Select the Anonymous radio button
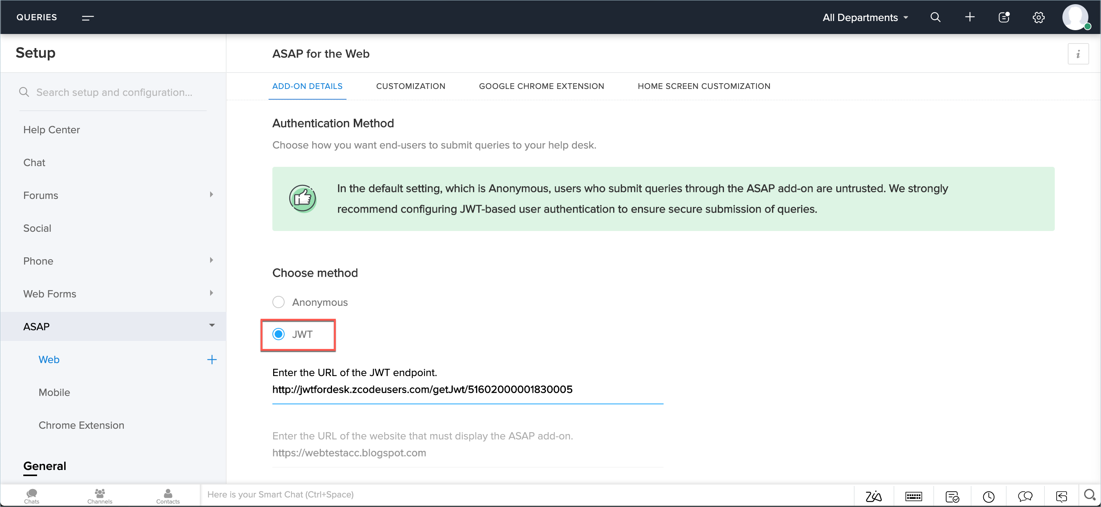1101x507 pixels. tap(278, 302)
